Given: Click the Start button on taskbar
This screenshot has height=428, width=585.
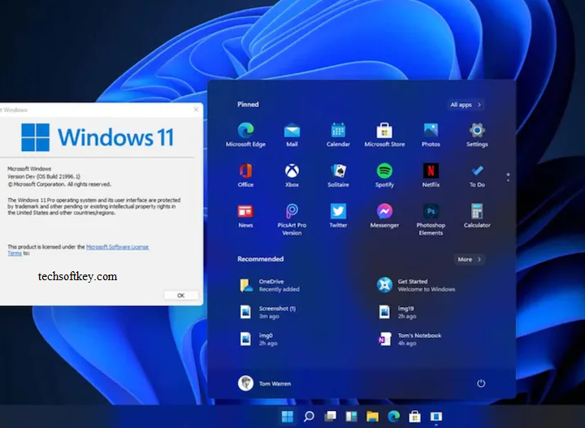Looking at the screenshot, I should [x=288, y=416].
